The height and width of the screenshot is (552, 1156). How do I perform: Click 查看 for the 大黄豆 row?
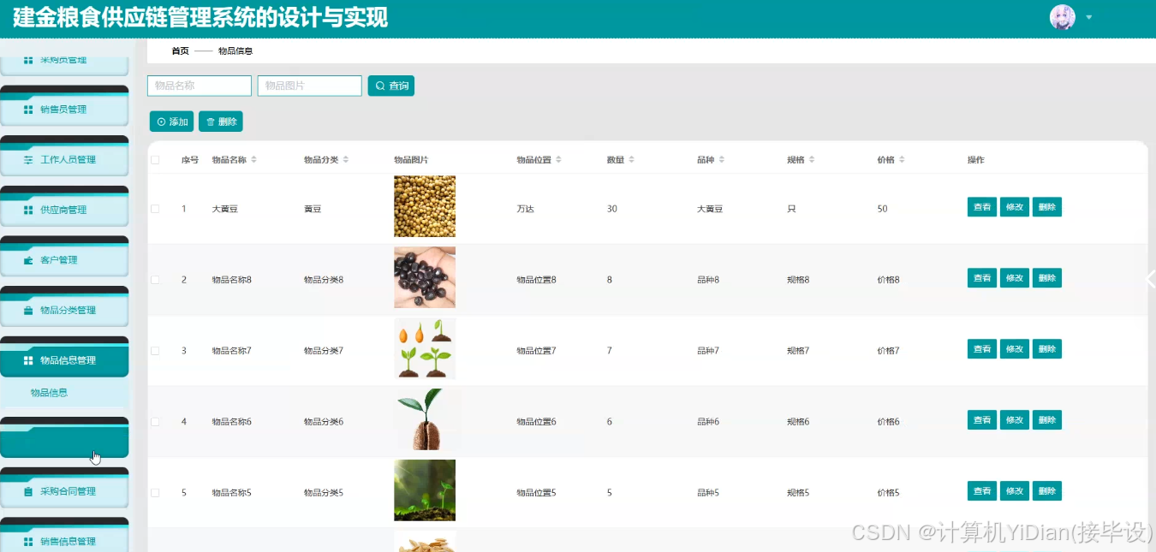pyautogui.click(x=982, y=207)
